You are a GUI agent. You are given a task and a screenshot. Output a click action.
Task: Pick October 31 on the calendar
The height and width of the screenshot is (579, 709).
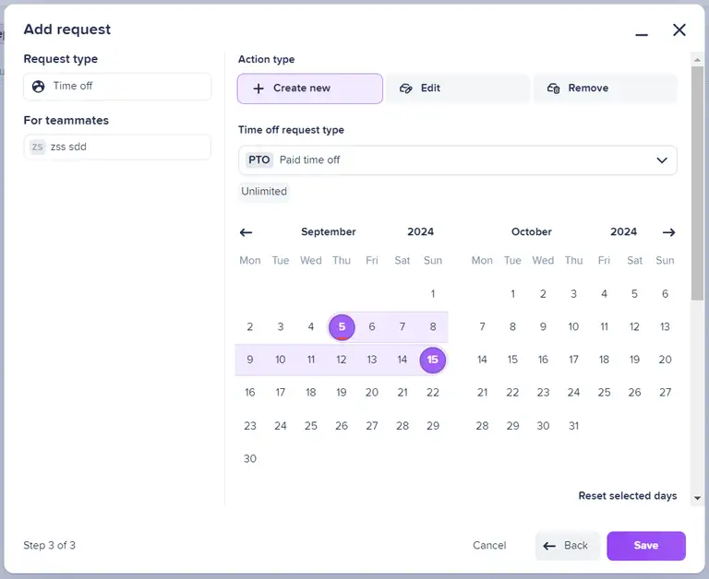(573, 426)
